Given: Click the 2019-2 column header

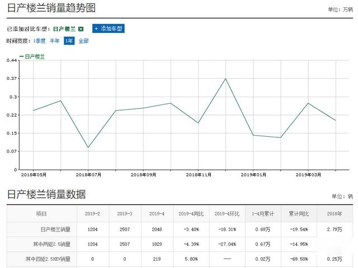Looking at the screenshot, I should (x=92, y=214).
